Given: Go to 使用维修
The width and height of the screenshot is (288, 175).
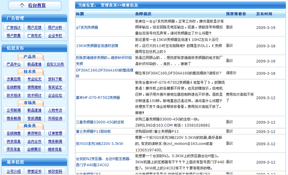Looking at the screenshot, I should [35, 87].
